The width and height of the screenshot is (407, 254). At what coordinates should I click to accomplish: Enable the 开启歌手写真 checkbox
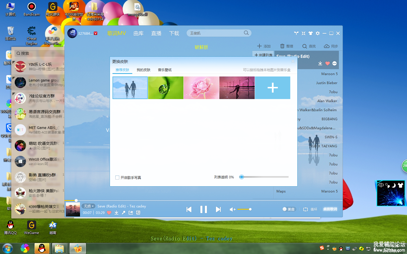pyautogui.click(x=117, y=178)
